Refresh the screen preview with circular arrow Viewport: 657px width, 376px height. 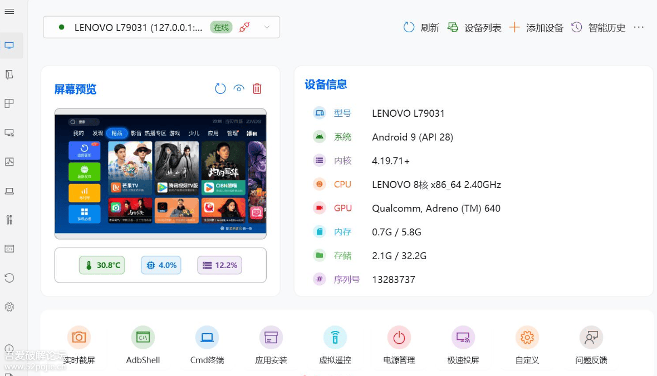220,88
